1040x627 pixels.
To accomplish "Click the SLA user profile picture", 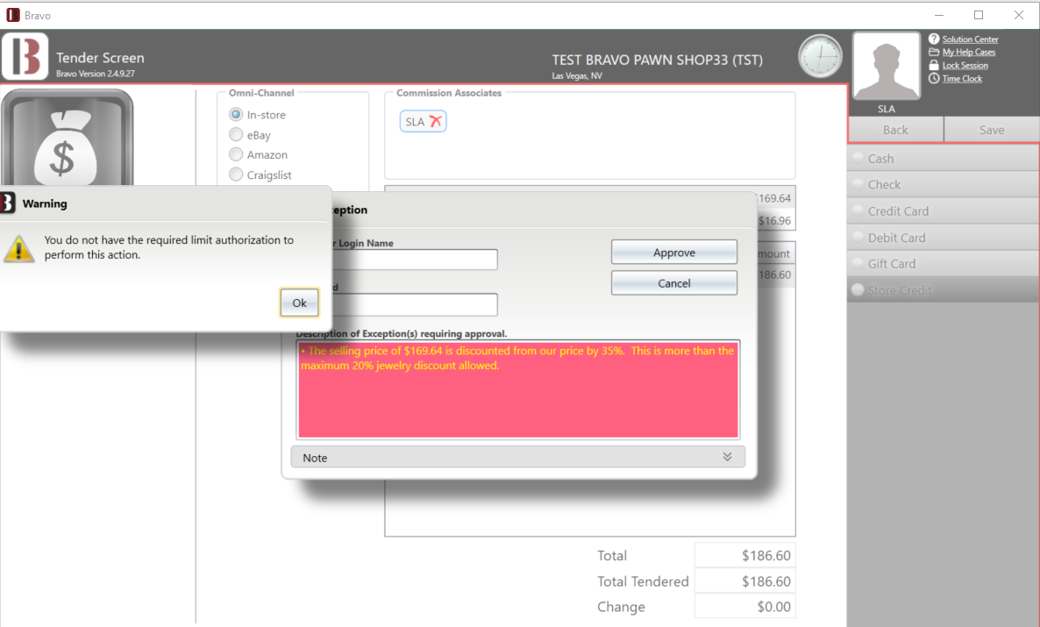I will click(x=886, y=67).
